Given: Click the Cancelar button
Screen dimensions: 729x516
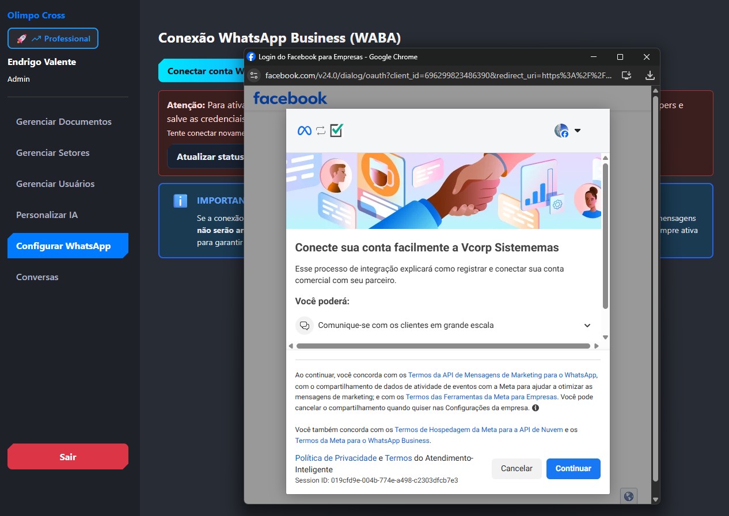Looking at the screenshot, I should point(517,468).
